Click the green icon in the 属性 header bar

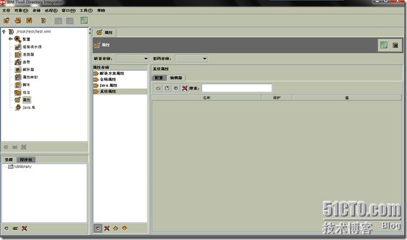point(384,45)
